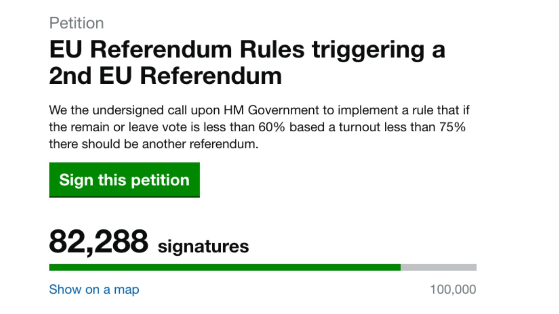This screenshot has width=559, height=314.
Task: Click the green Sign this petition button
Action: point(124,180)
